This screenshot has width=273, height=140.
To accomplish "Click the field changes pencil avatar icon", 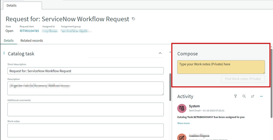I will (182, 137).
